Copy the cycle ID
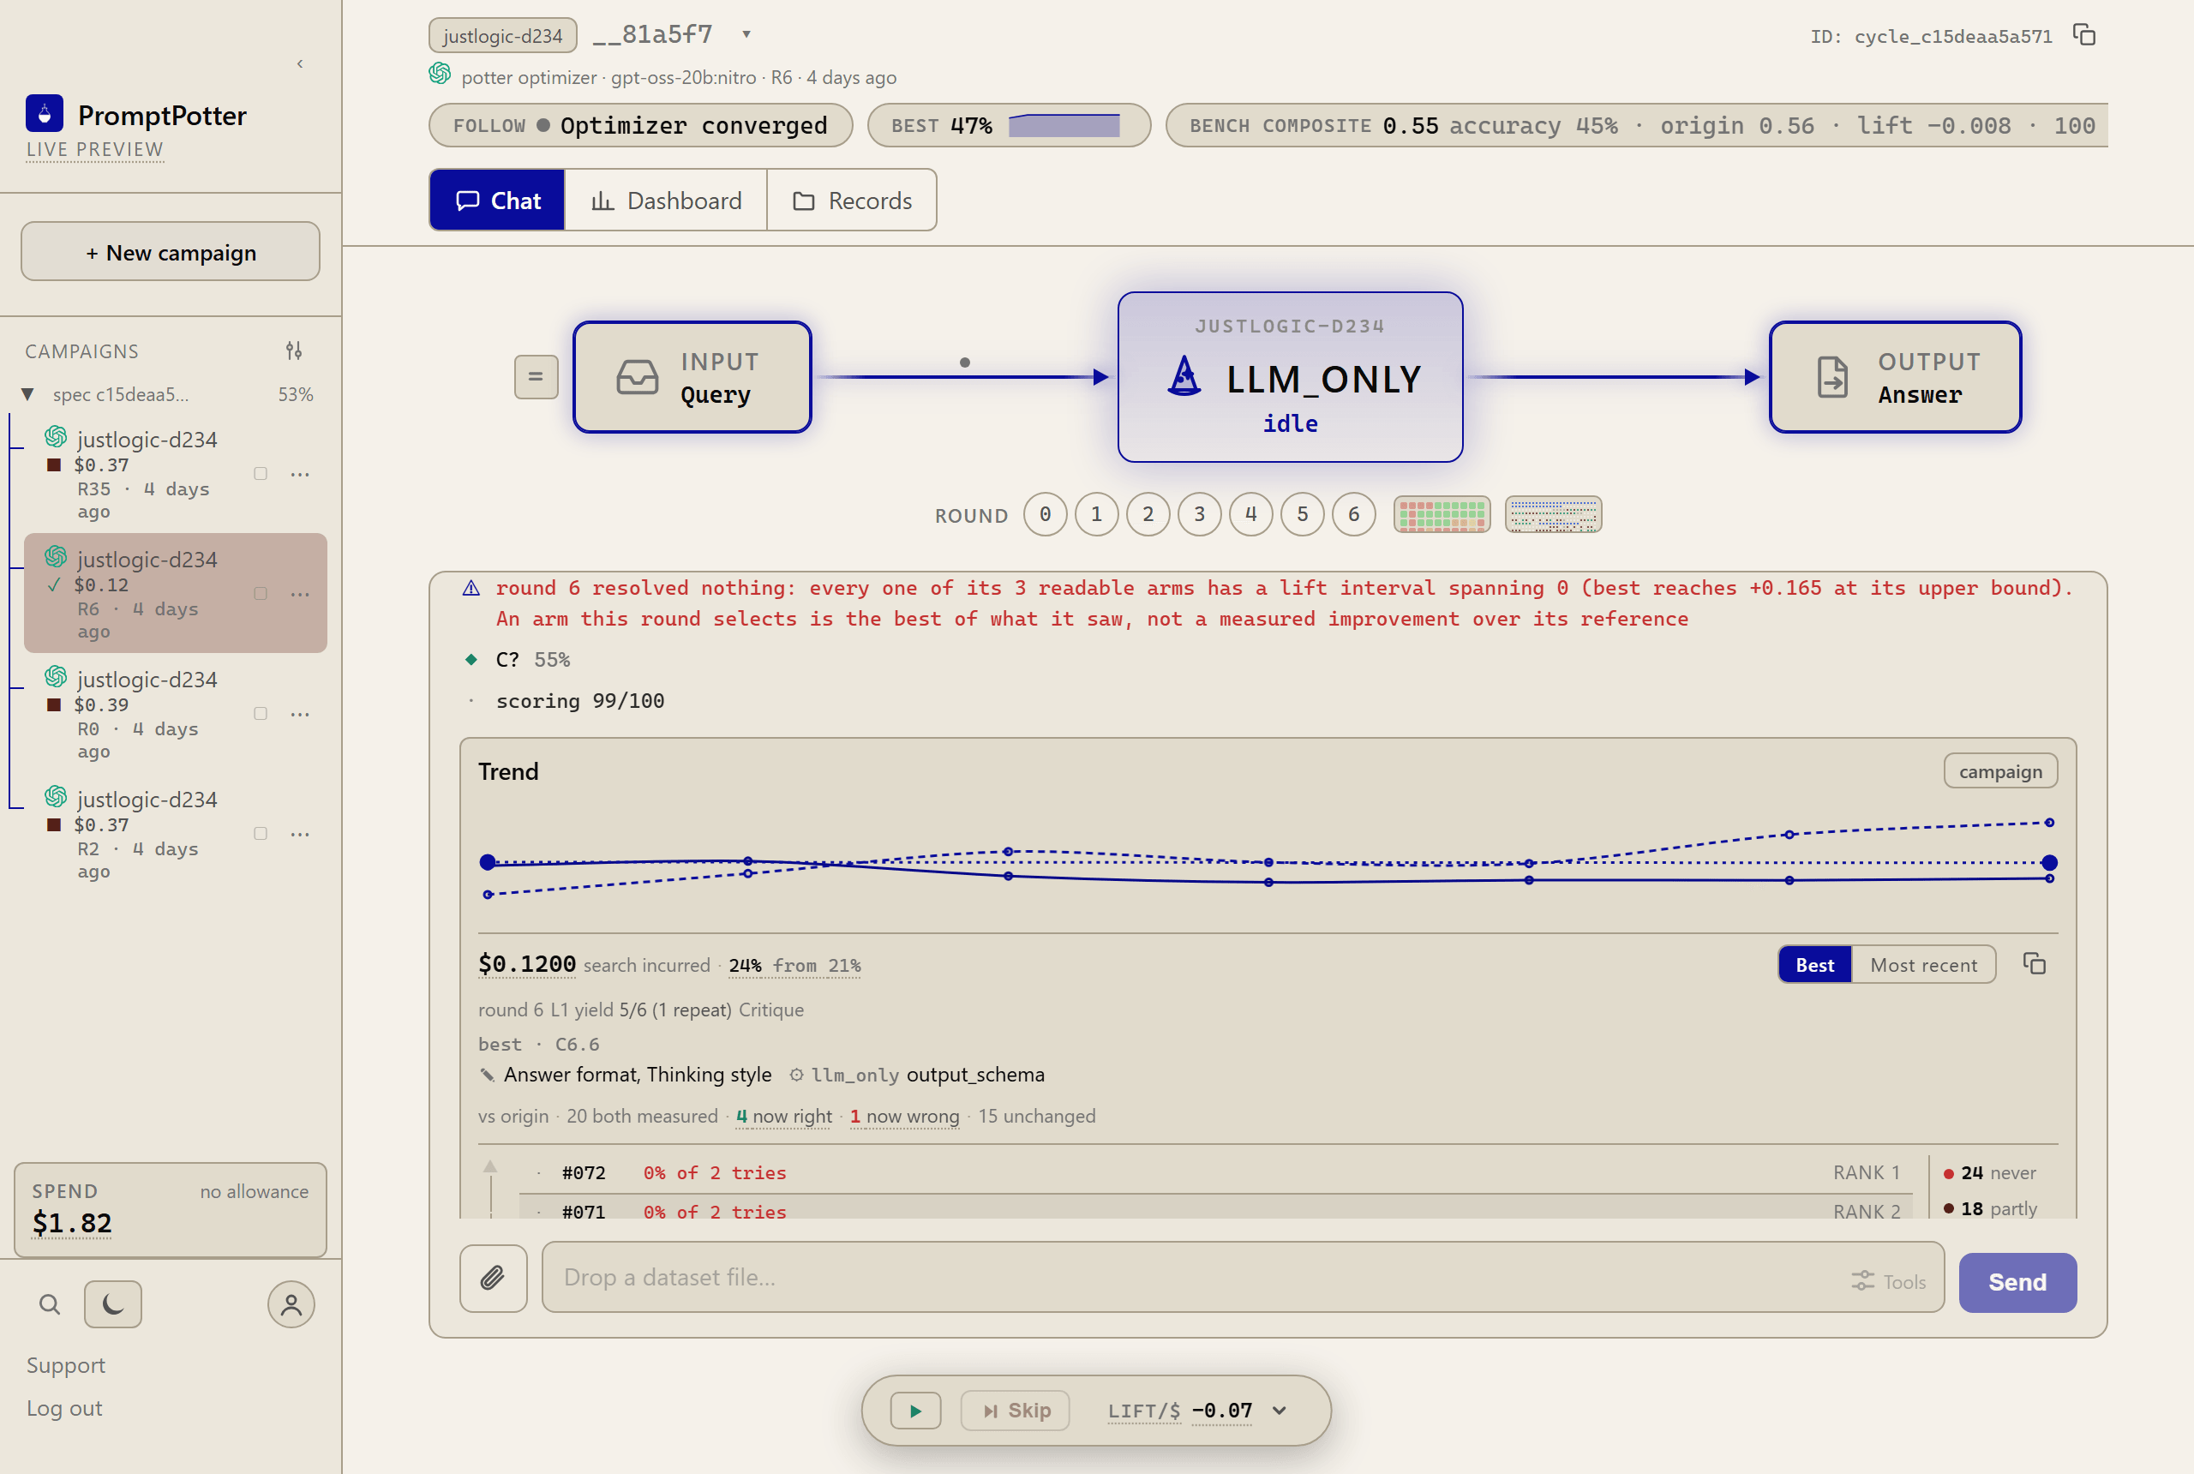This screenshot has width=2194, height=1474. coord(2084,36)
